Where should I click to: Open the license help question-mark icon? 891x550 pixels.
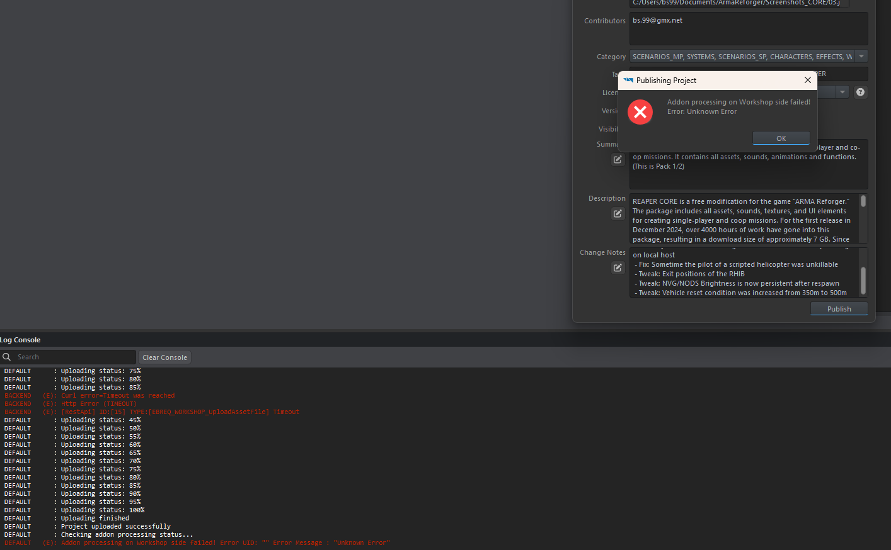[861, 92]
